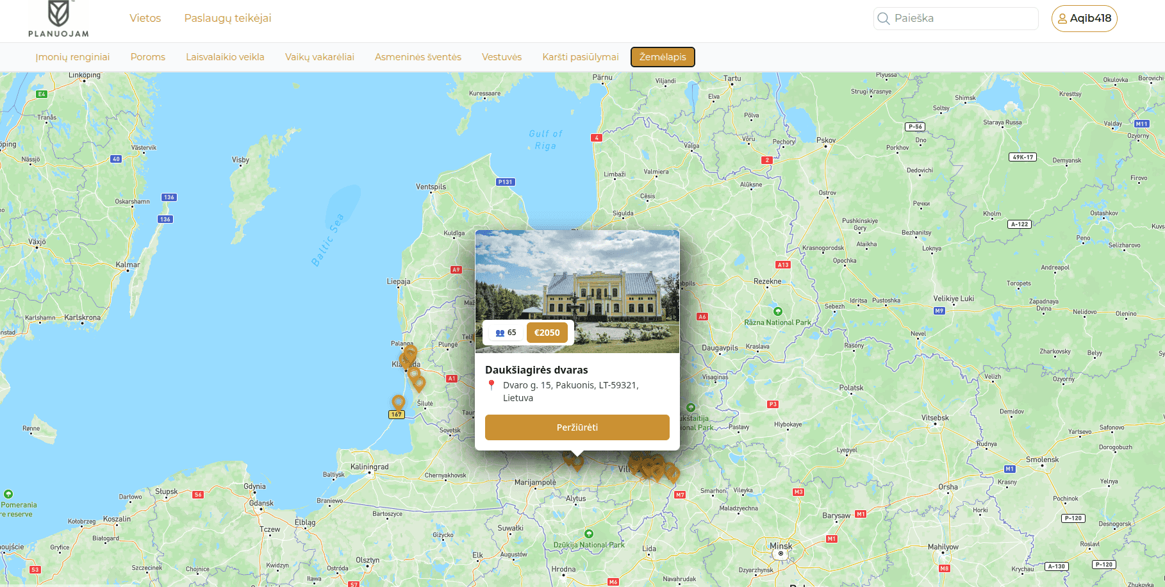The image size is (1165, 587).
Task: Click the Liepaja city label
Action: [399, 281]
